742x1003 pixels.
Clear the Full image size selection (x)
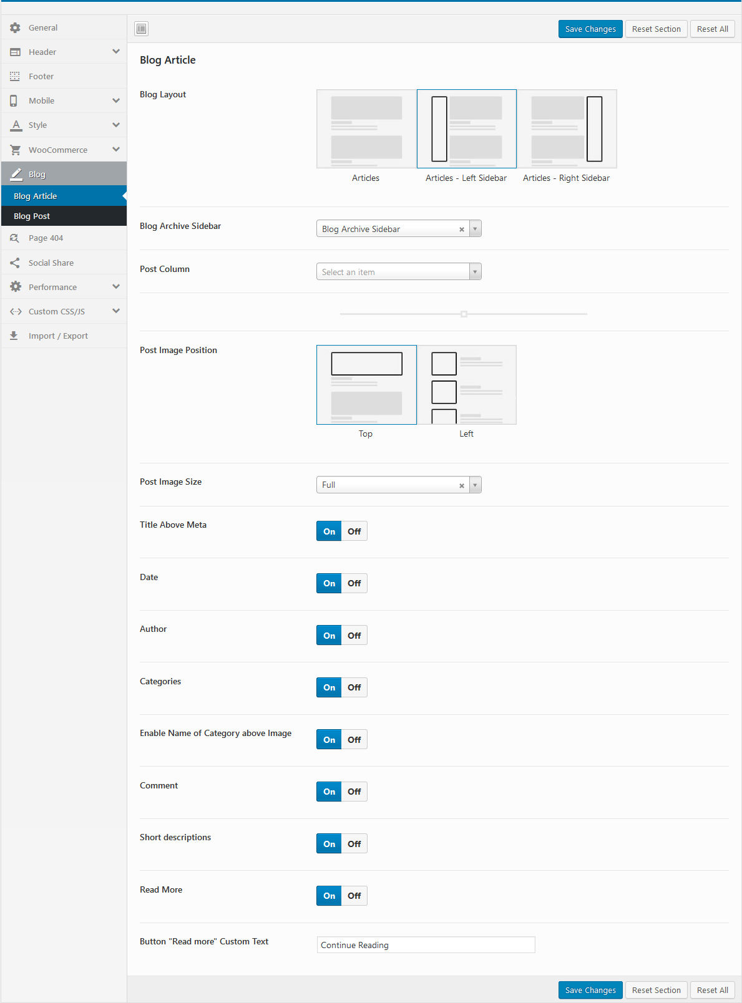462,485
